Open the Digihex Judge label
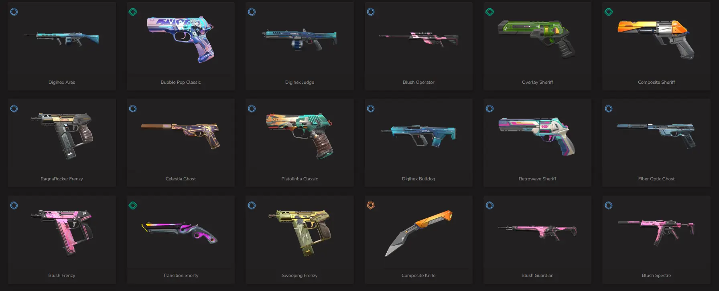The width and height of the screenshot is (719, 291). coord(300,82)
